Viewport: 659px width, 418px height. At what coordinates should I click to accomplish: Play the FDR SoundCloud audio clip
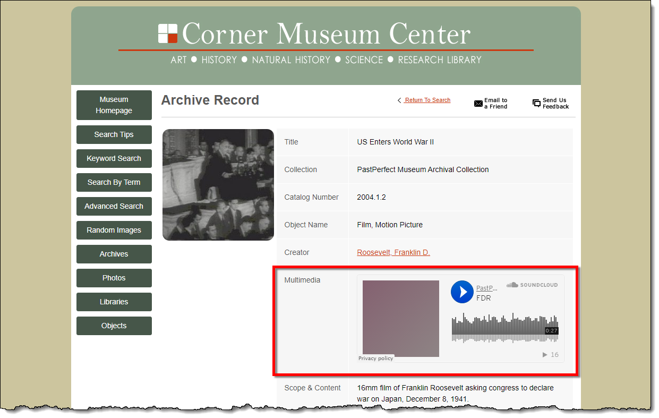click(x=462, y=292)
